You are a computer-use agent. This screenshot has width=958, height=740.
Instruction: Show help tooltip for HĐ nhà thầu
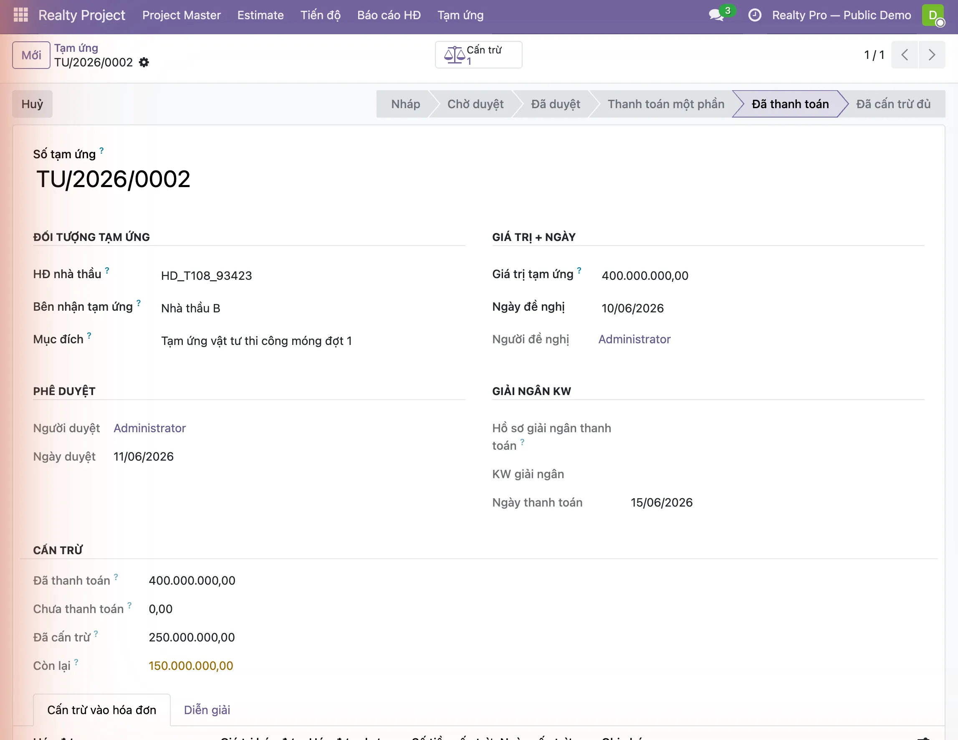107,270
